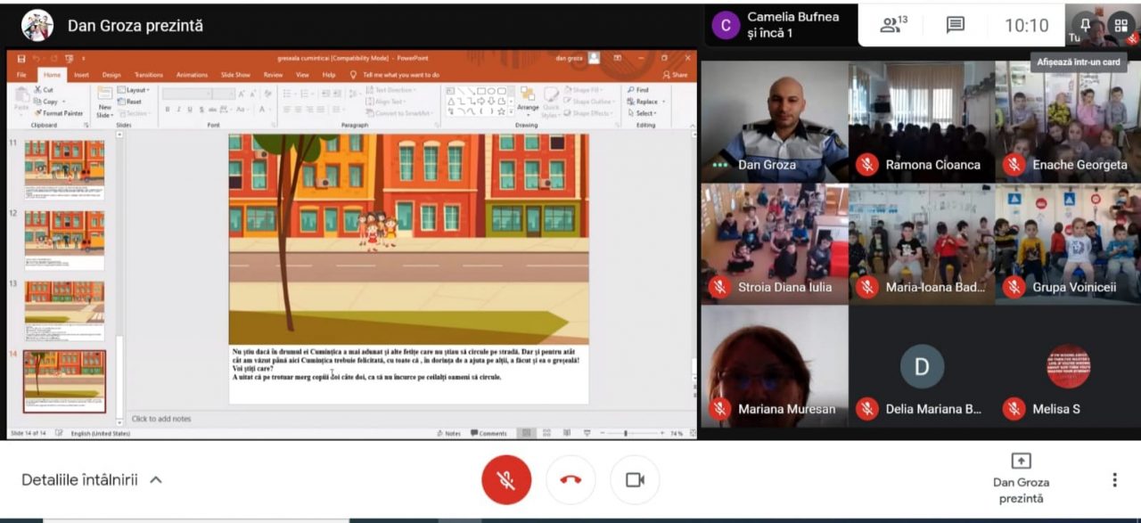Open the meeting chat panel
The height and width of the screenshot is (523, 1141).
pos(956,26)
